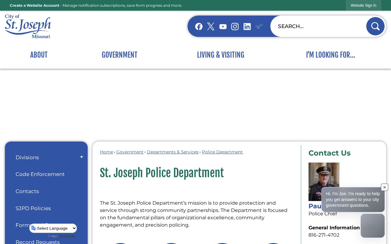Go to City of St. Joseph logo home
This screenshot has width=391, height=244.
[x=28, y=26]
